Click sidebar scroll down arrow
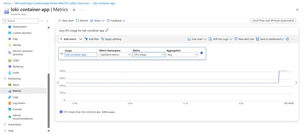Screen dimensions: 304x134 pos(49,131)
